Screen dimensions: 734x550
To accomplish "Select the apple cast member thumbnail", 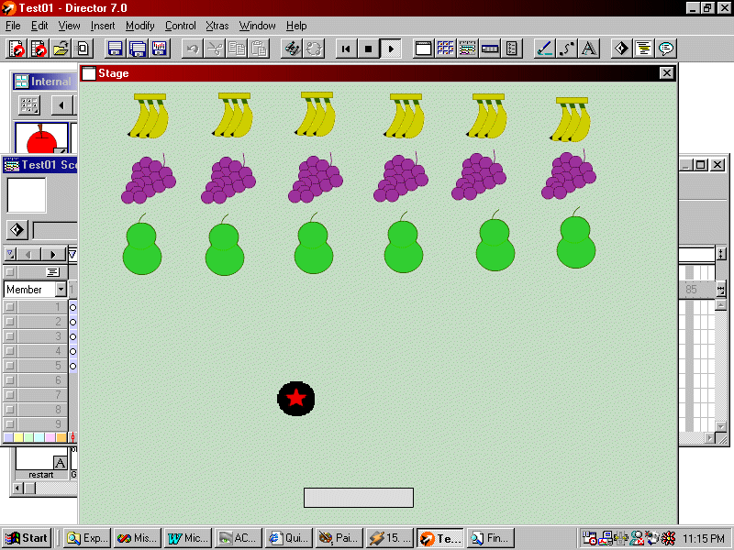I will (41, 137).
